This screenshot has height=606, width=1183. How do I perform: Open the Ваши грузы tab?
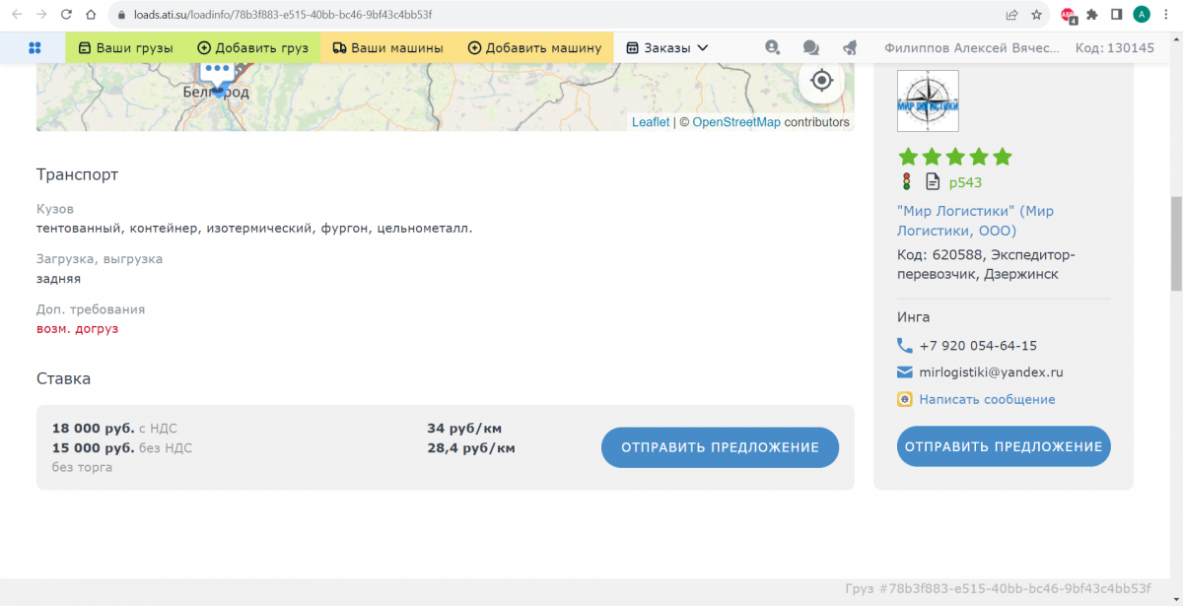(x=125, y=47)
